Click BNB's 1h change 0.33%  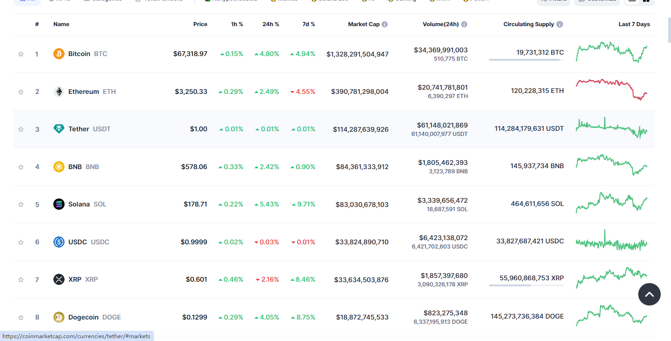click(x=231, y=167)
